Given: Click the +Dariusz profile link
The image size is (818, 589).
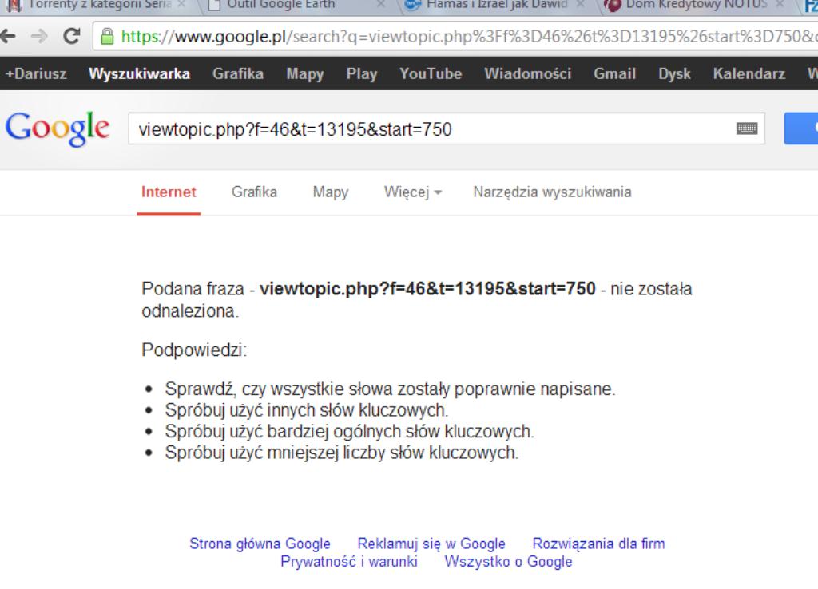Looking at the screenshot, I should pos(36,74).
